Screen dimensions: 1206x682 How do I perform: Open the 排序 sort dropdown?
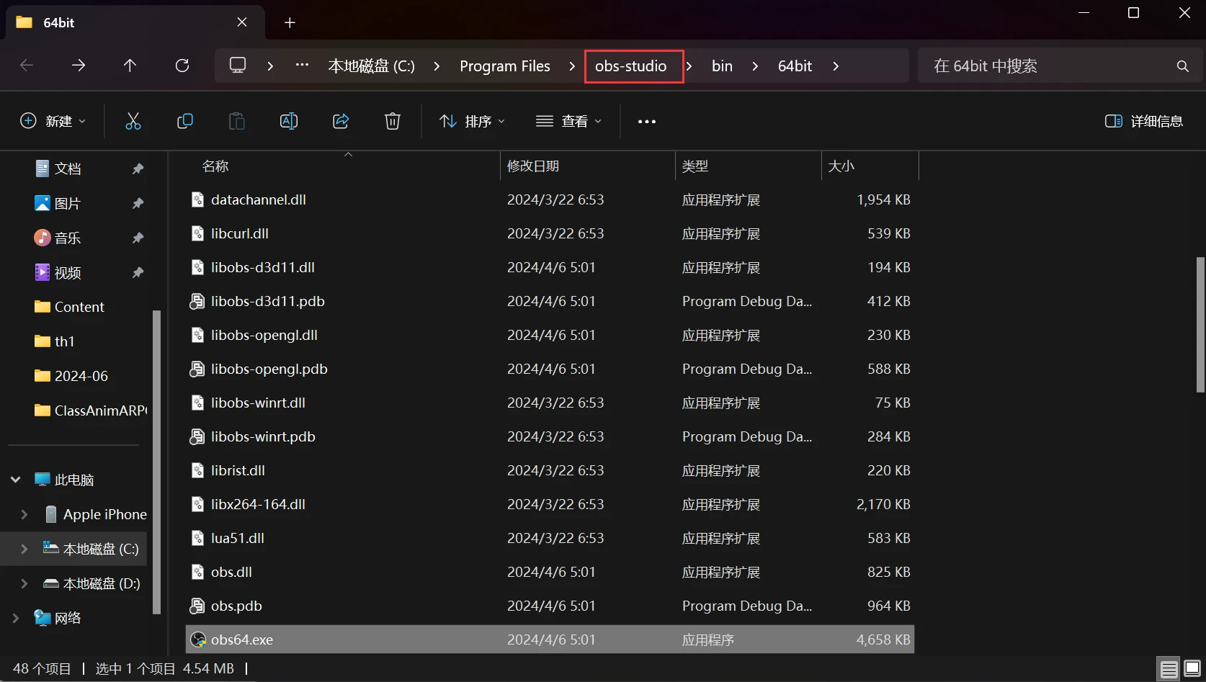473,121
